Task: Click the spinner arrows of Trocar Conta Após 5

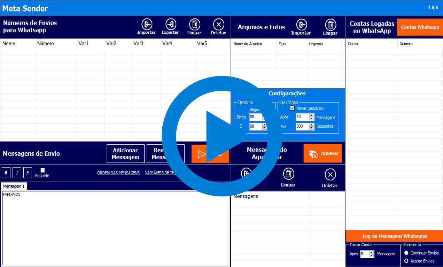Action: [x=371, y=254]
